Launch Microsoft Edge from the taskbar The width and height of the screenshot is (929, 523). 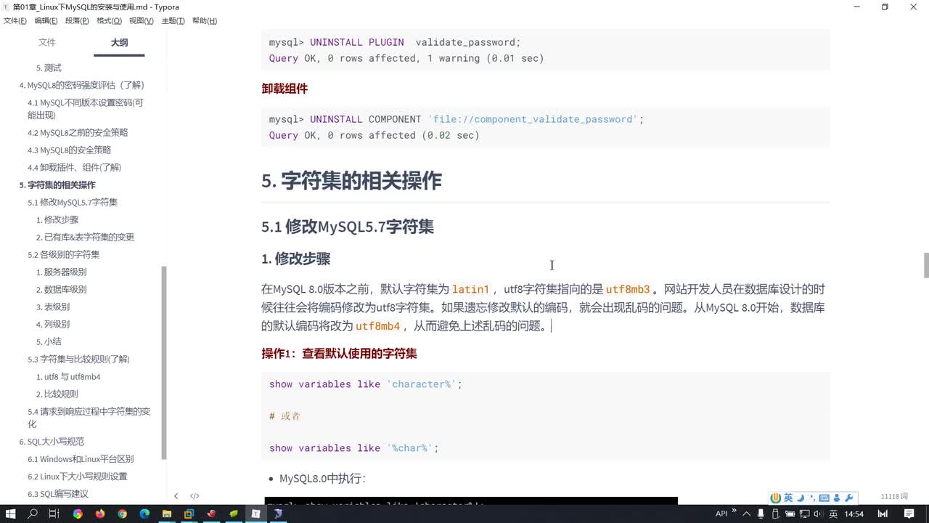click(144, 514)
